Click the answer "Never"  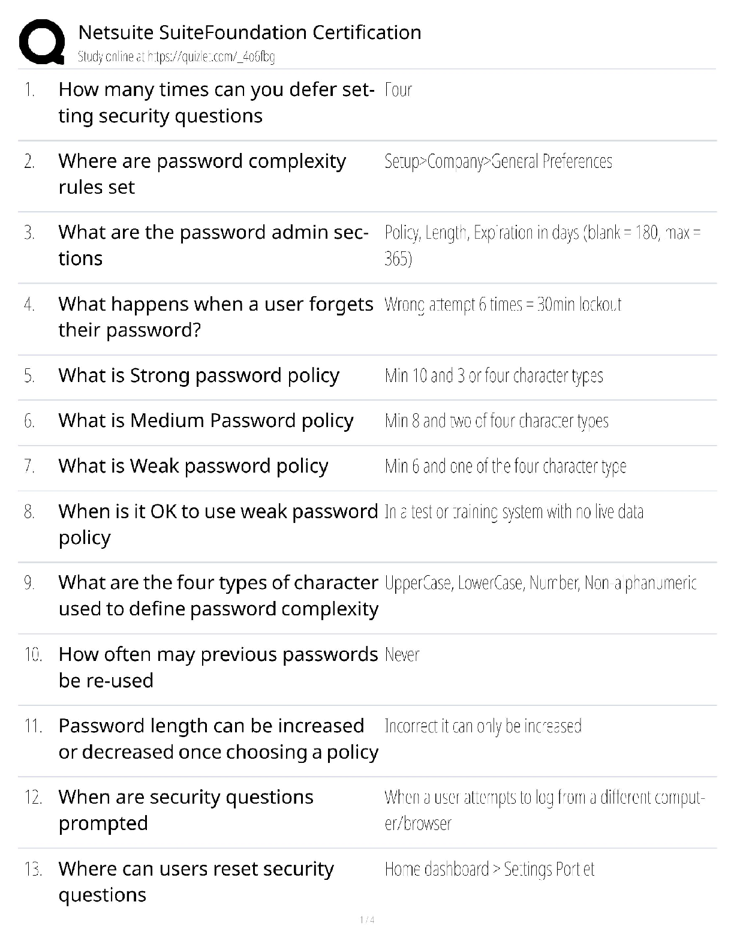[x=402, y=654]
